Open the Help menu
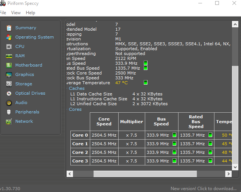 click(30, 13)
